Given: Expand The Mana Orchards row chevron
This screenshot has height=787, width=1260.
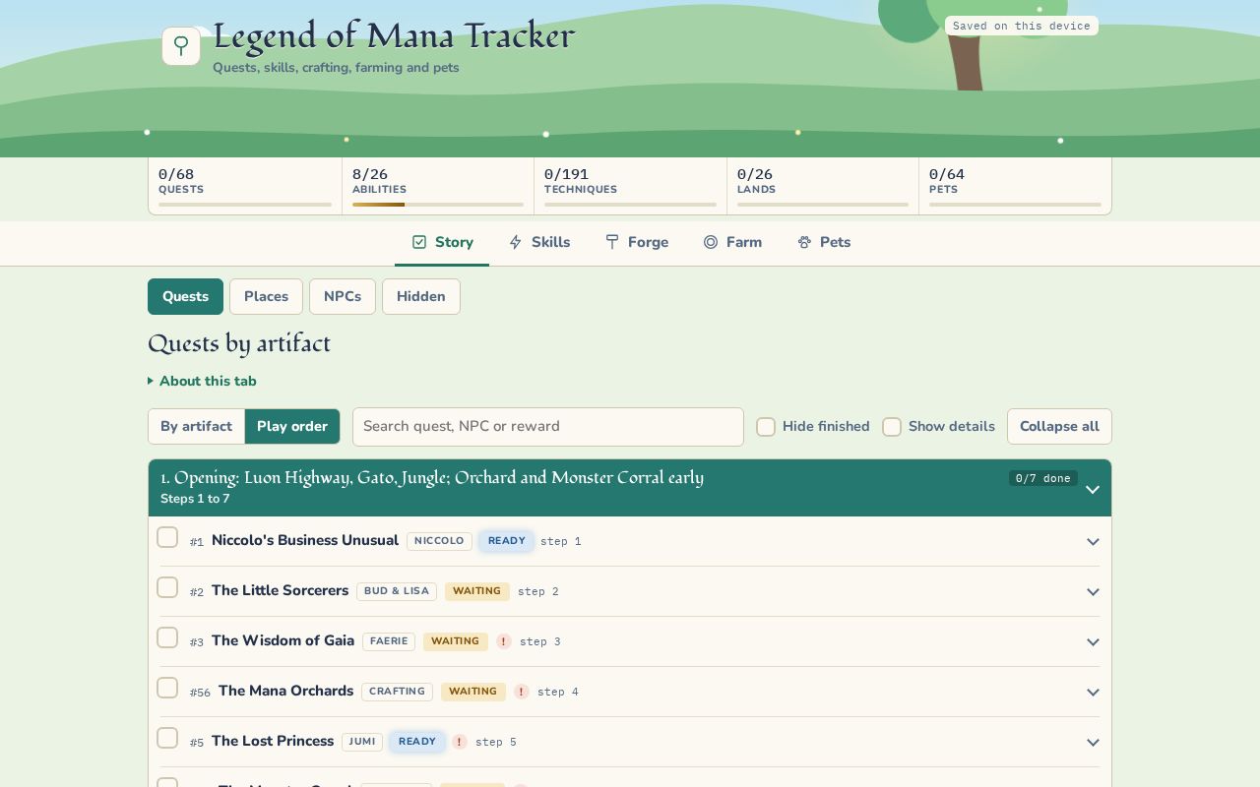Looking at the screenshot, I should click(1093, 693).
